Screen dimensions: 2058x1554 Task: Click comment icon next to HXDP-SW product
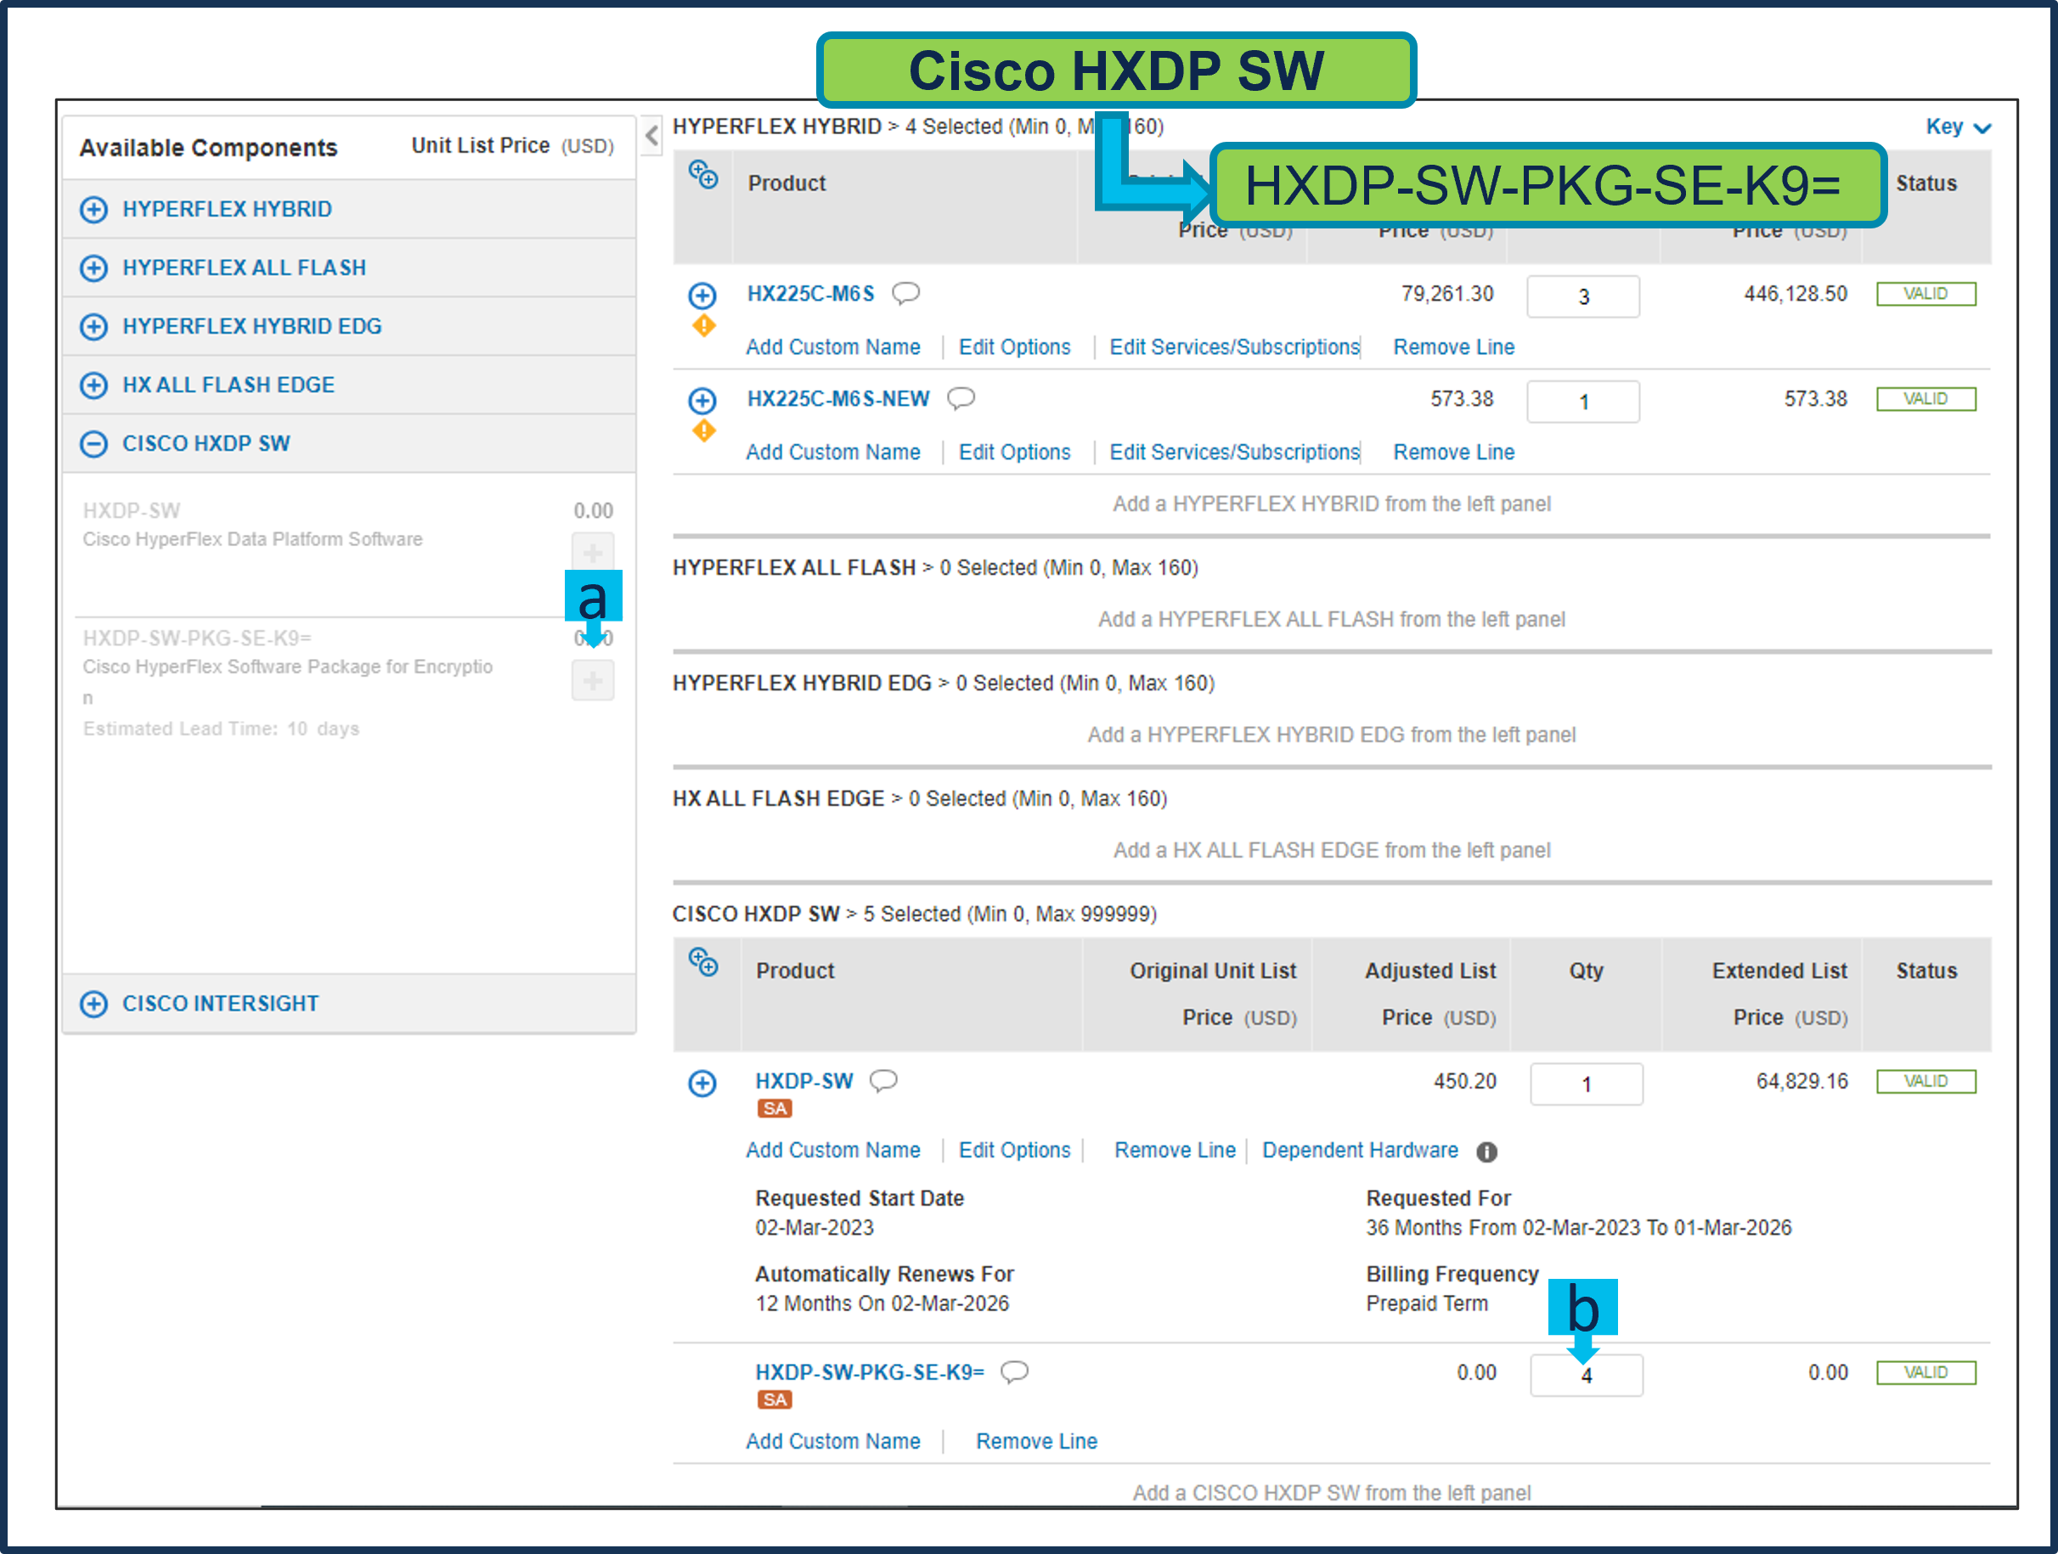tap(883, 1081)
